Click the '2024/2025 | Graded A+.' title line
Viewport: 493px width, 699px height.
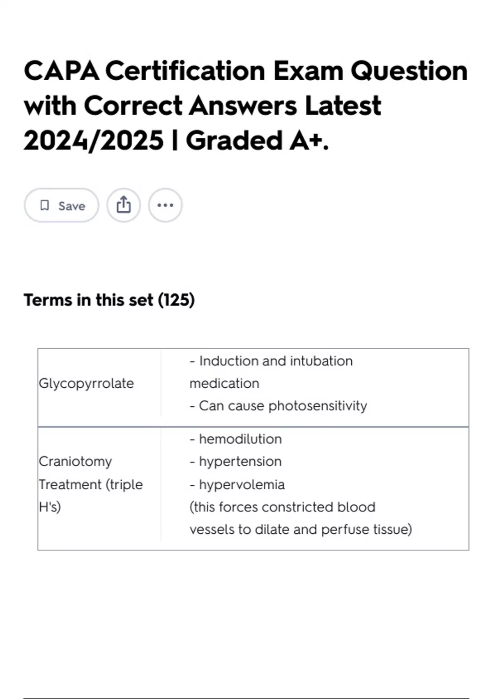tap(176, 141)
